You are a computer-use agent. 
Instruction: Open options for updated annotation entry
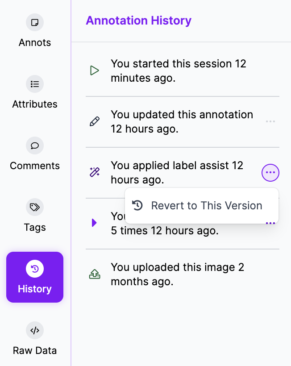point(270,121)
